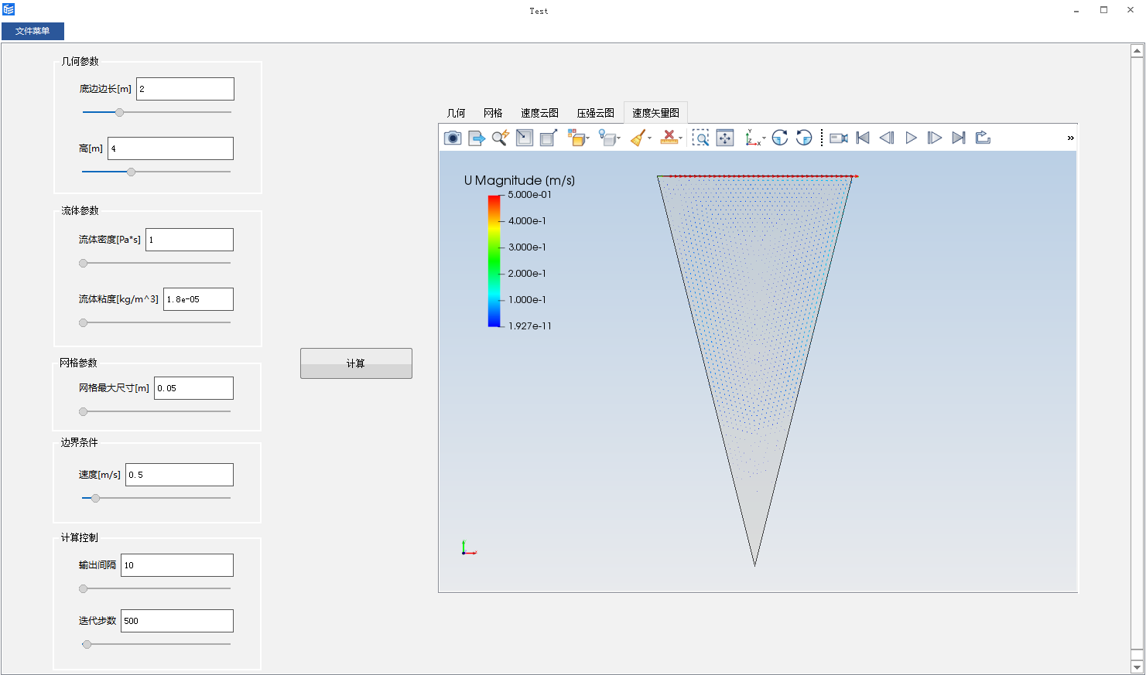The image size is (1146, 675).
Task: Click the ruler with red X icon
Action: (x=669, y=138)
